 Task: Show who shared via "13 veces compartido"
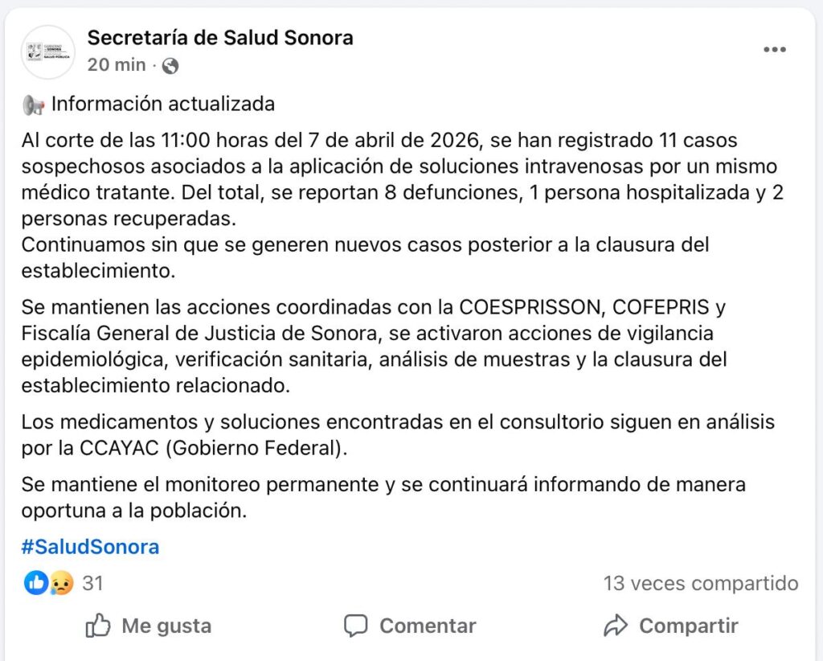(701, 583)
